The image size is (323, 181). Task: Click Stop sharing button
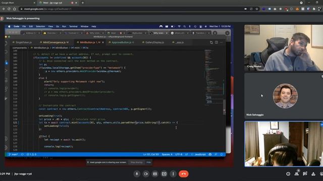point(136,162)
